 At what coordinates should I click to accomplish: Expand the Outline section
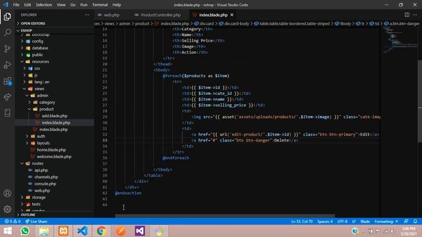pyautogui.click(x=28, y=215)
